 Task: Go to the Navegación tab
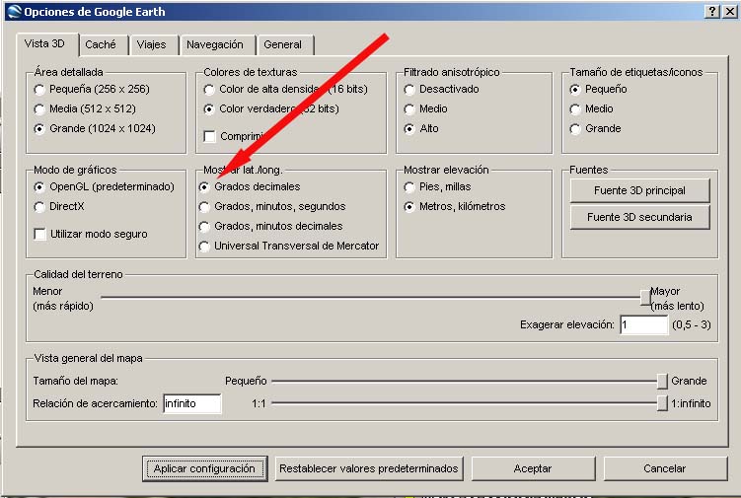coord(214,44)
